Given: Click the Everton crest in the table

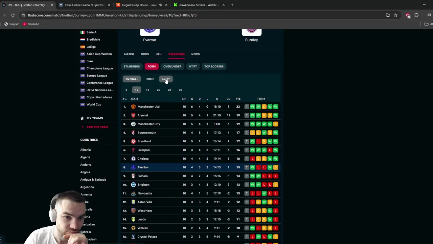Looking at the screenshot, I should click(x=133, y=167).
